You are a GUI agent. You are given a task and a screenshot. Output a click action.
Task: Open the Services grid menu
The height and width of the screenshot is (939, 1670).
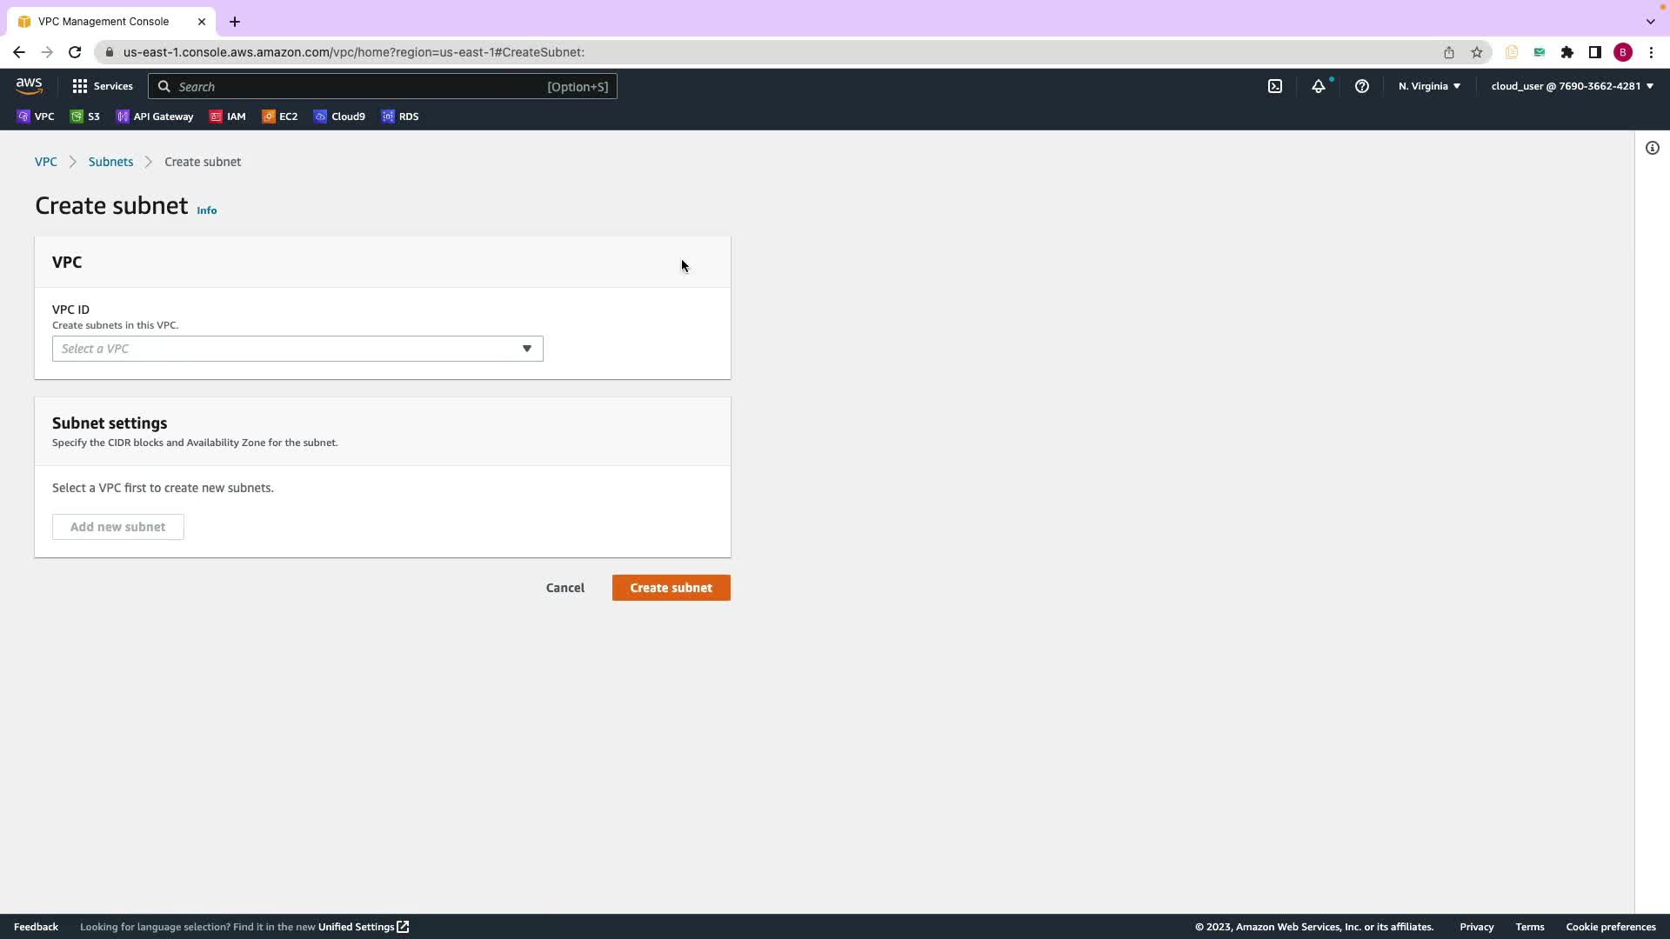coord(102,86)
